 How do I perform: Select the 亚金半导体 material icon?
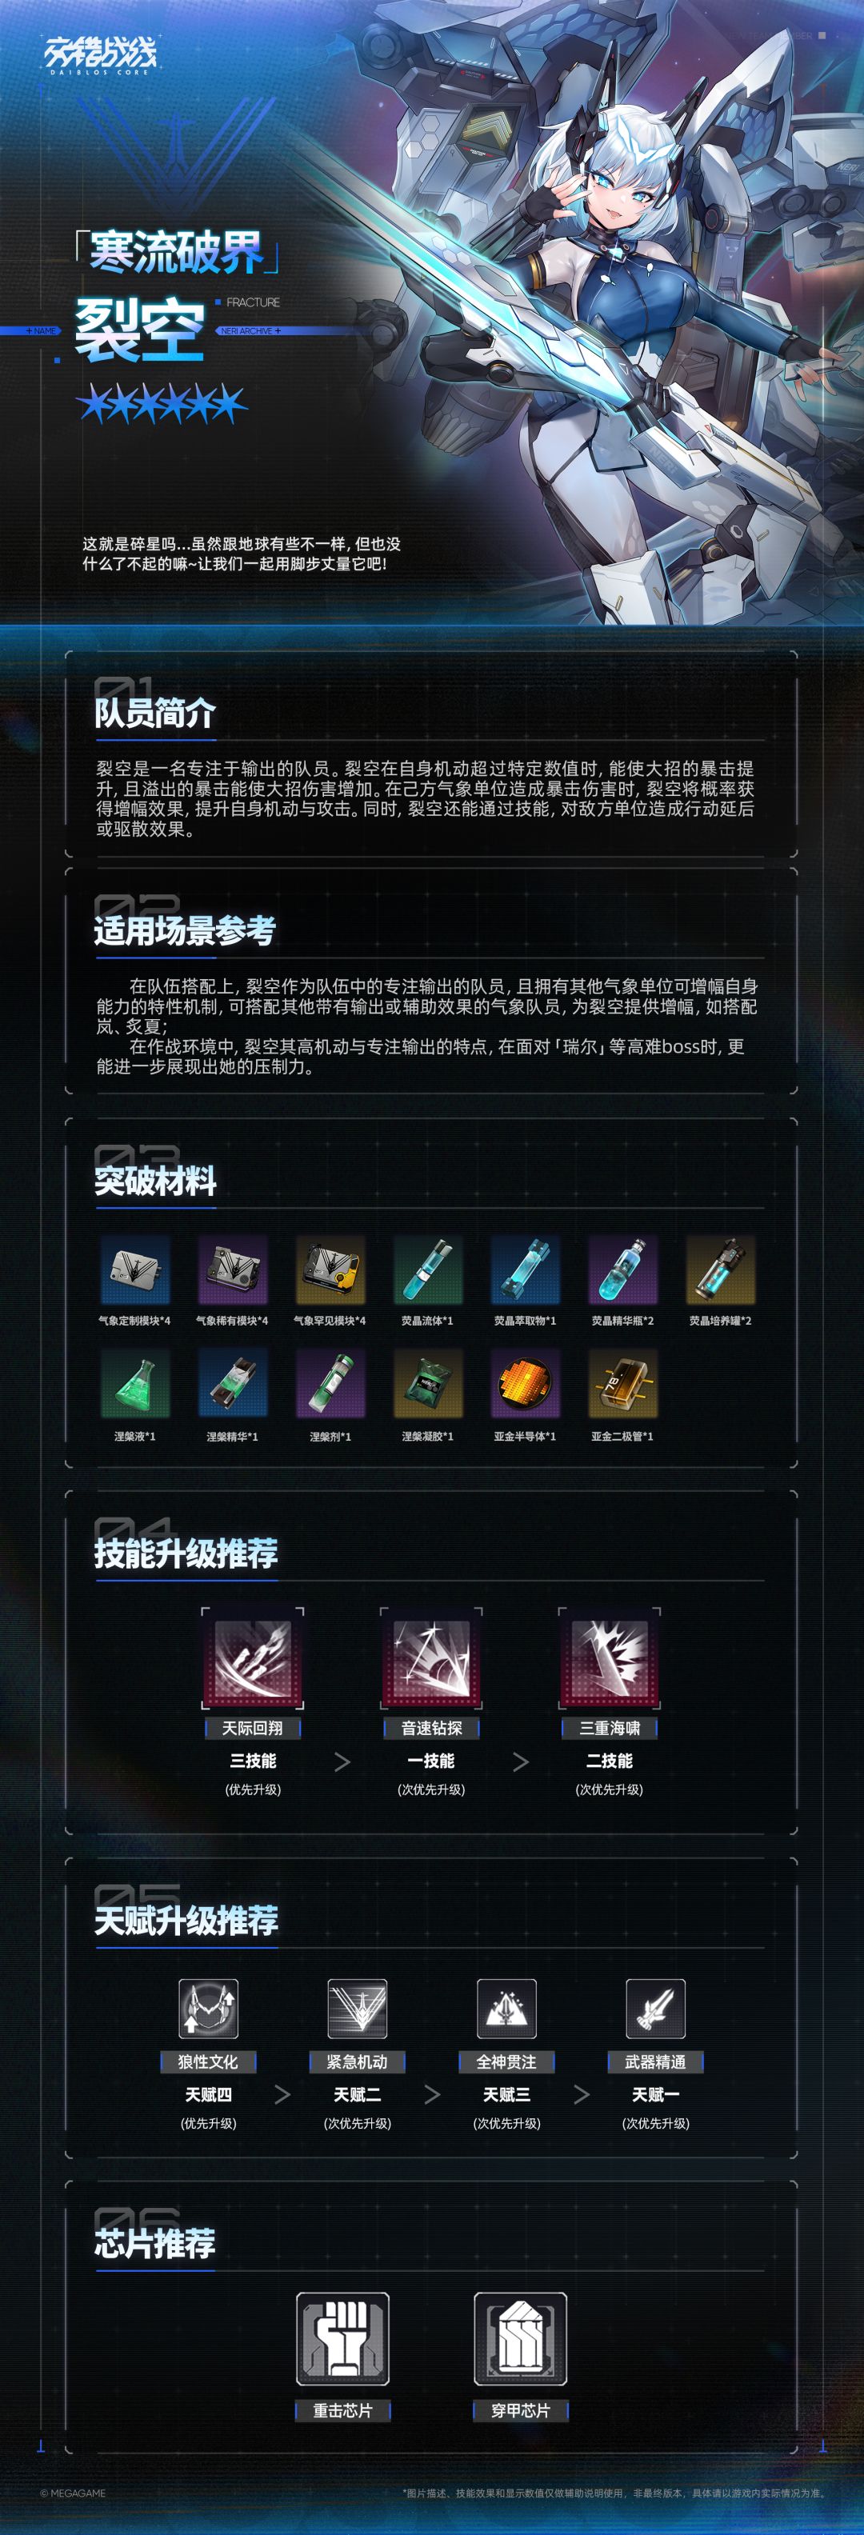525,1382
